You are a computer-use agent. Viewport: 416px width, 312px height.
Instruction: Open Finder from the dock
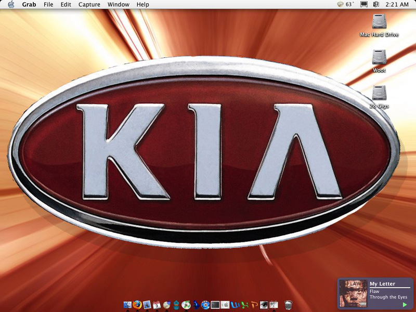pyautogui.click(x=127, y=305)
